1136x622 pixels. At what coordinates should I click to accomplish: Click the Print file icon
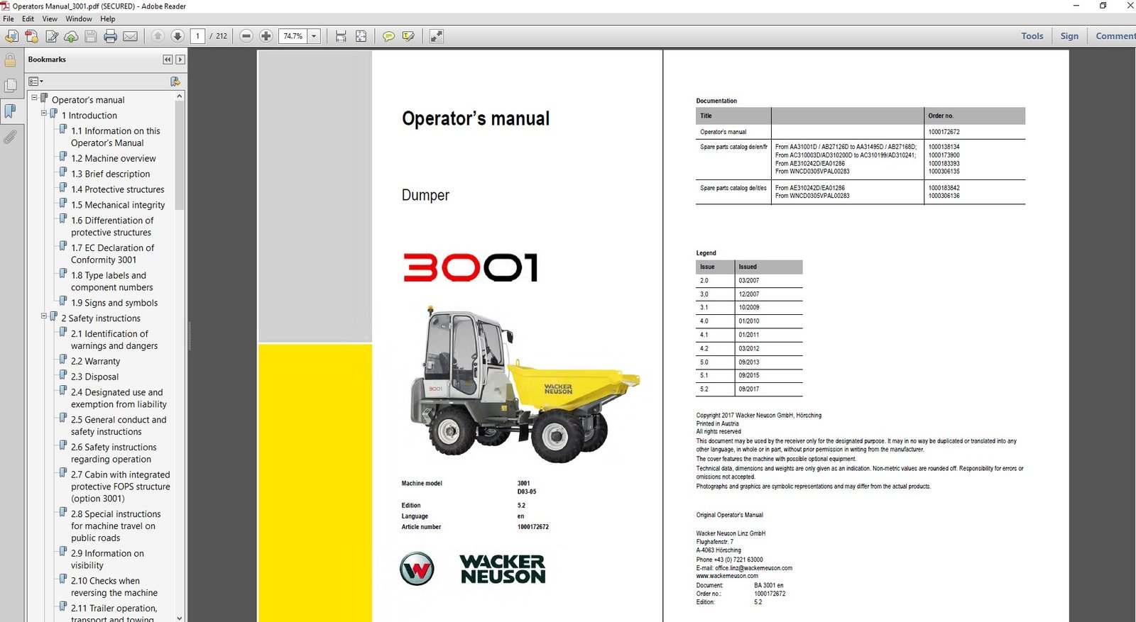(x=110, y=36)
